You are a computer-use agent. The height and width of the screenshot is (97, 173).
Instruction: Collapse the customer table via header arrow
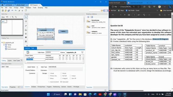pos(53,30)
